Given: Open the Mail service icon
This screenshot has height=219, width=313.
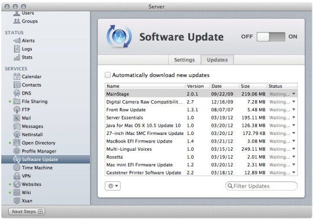Looking at the screenshot, I should click(x=17, y=118).
